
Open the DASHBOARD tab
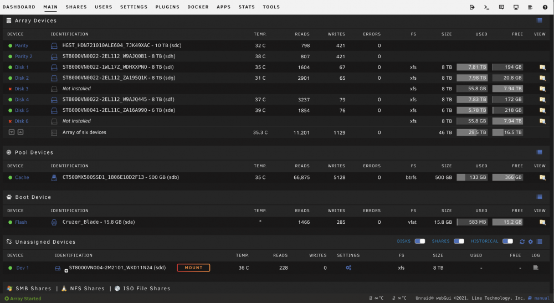[19, 7]
